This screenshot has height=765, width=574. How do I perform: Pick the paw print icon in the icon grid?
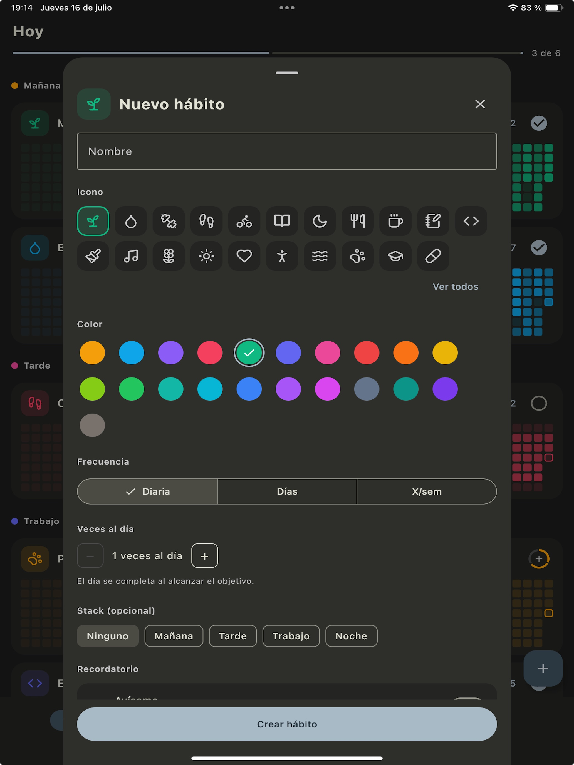[x=357, y=256]
